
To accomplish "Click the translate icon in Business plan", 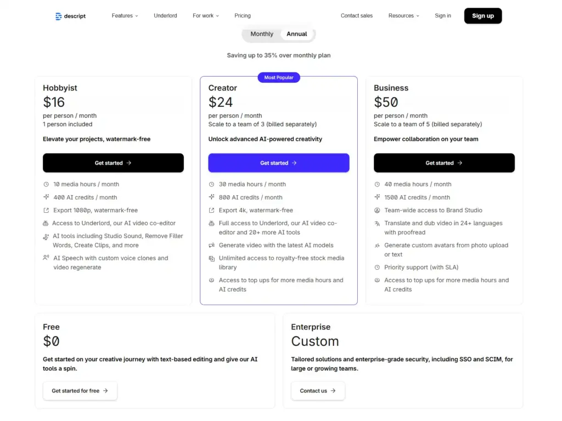I will pyautogui.click(x=377, y=223).
